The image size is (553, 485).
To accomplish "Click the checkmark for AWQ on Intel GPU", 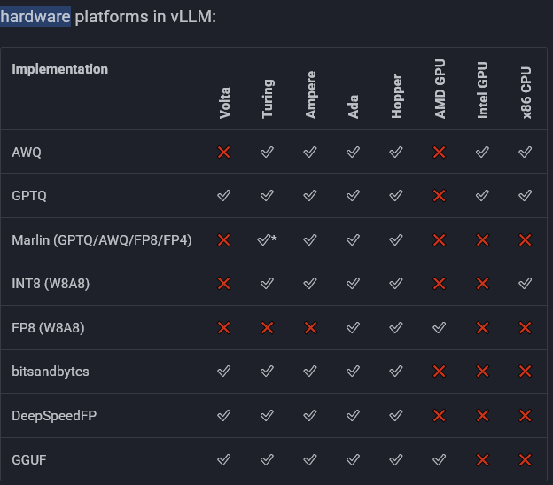I will pos(482,153).
